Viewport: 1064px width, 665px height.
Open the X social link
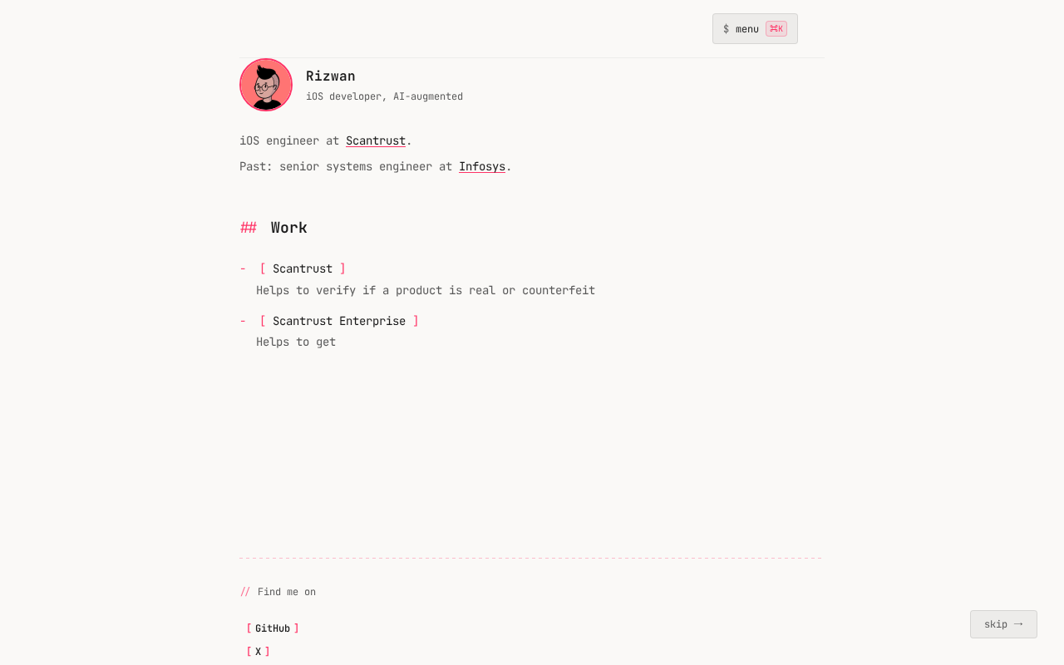coord(259,652)
